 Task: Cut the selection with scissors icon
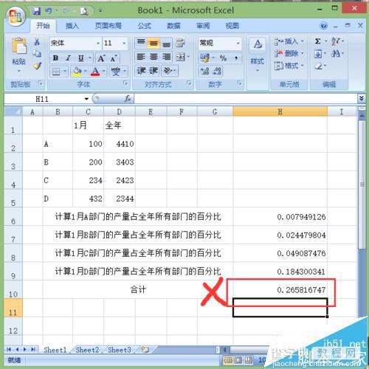[37, 42]
